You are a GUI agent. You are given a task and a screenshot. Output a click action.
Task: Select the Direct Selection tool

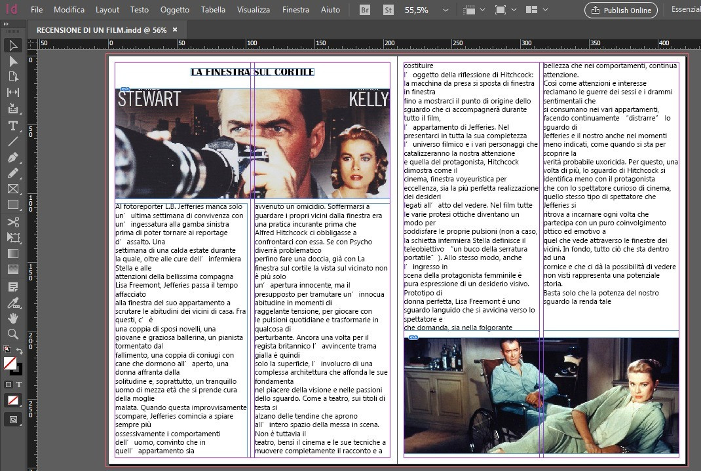tap(13, 61)
